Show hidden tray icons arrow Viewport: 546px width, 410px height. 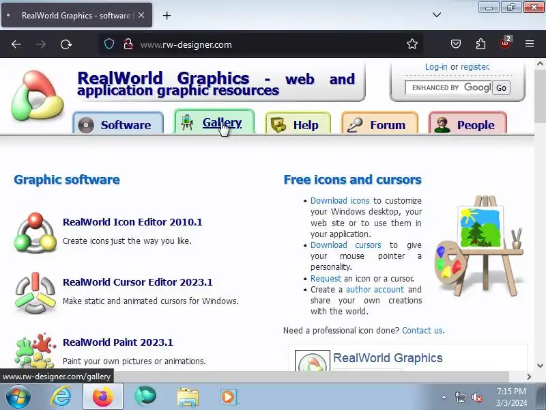444,397
